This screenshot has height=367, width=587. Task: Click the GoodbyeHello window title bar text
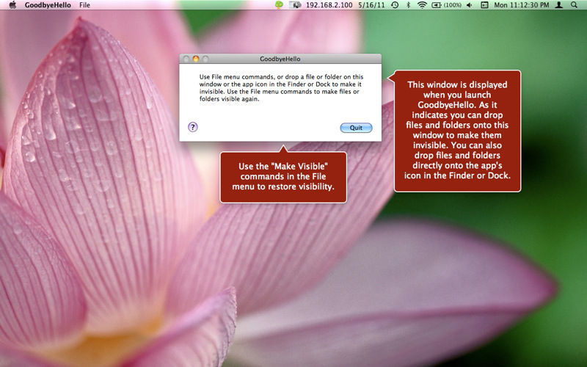click(x=280, y=59)
